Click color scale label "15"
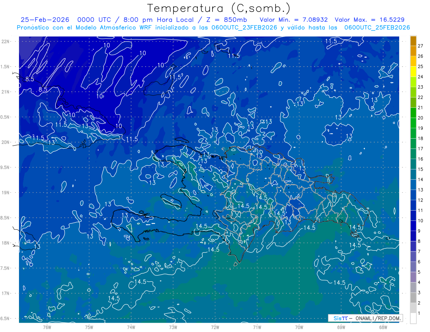This screenshot has width=430, height=332. [420, 169]
